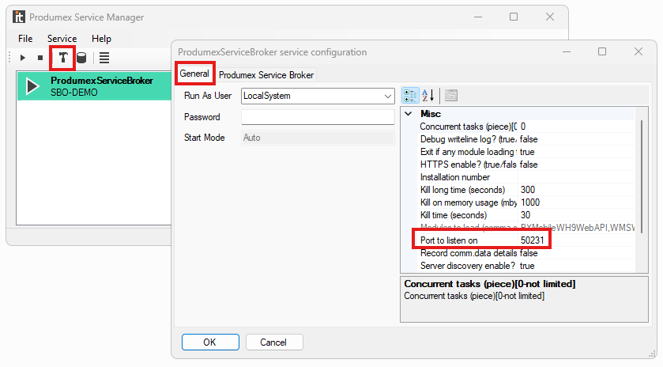
Task: Click the Property Pages icon in grid toolbar
Action: [x=451, y=96]
